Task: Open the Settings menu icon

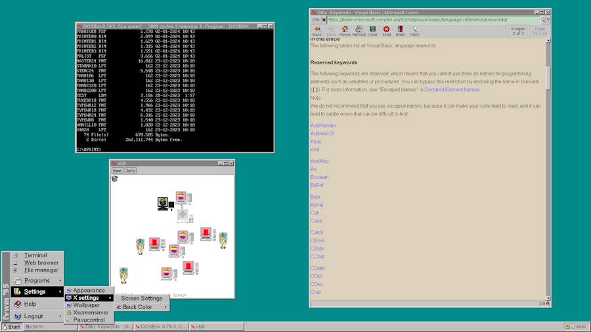Action: pos(17,292)
